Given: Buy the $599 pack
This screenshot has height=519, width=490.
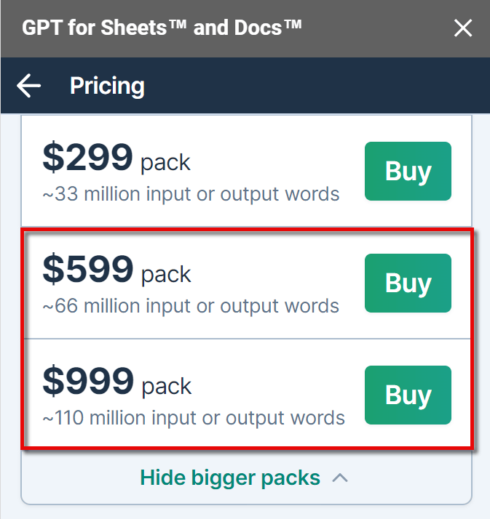Looking at the screenshot, I should [408, 283].
